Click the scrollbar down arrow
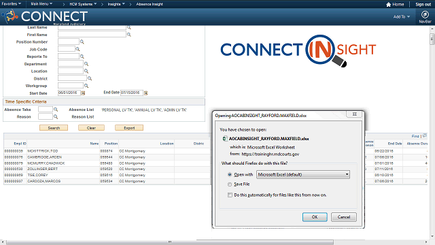 coord(432,237)
